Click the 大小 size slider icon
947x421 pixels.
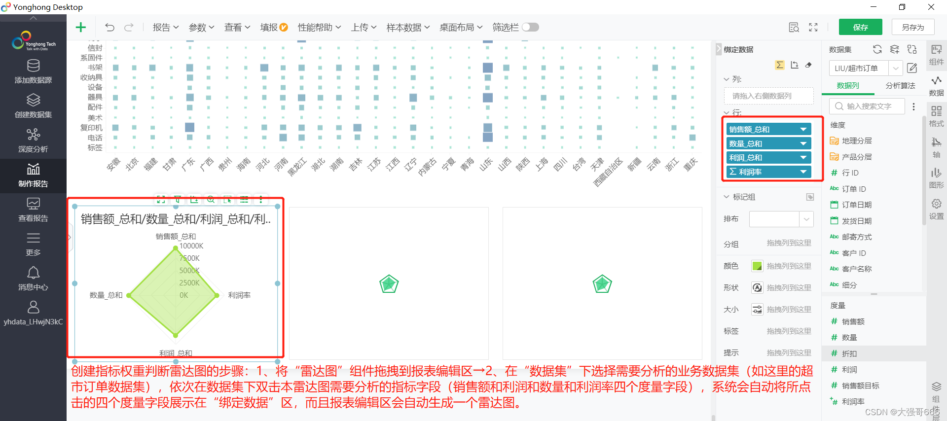(757, 310)
